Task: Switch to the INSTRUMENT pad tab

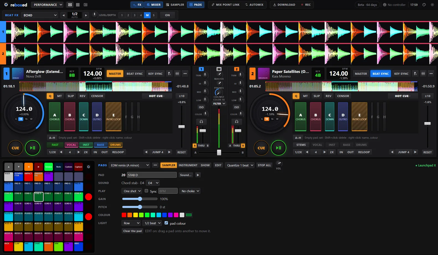Action: pos(188,165)
